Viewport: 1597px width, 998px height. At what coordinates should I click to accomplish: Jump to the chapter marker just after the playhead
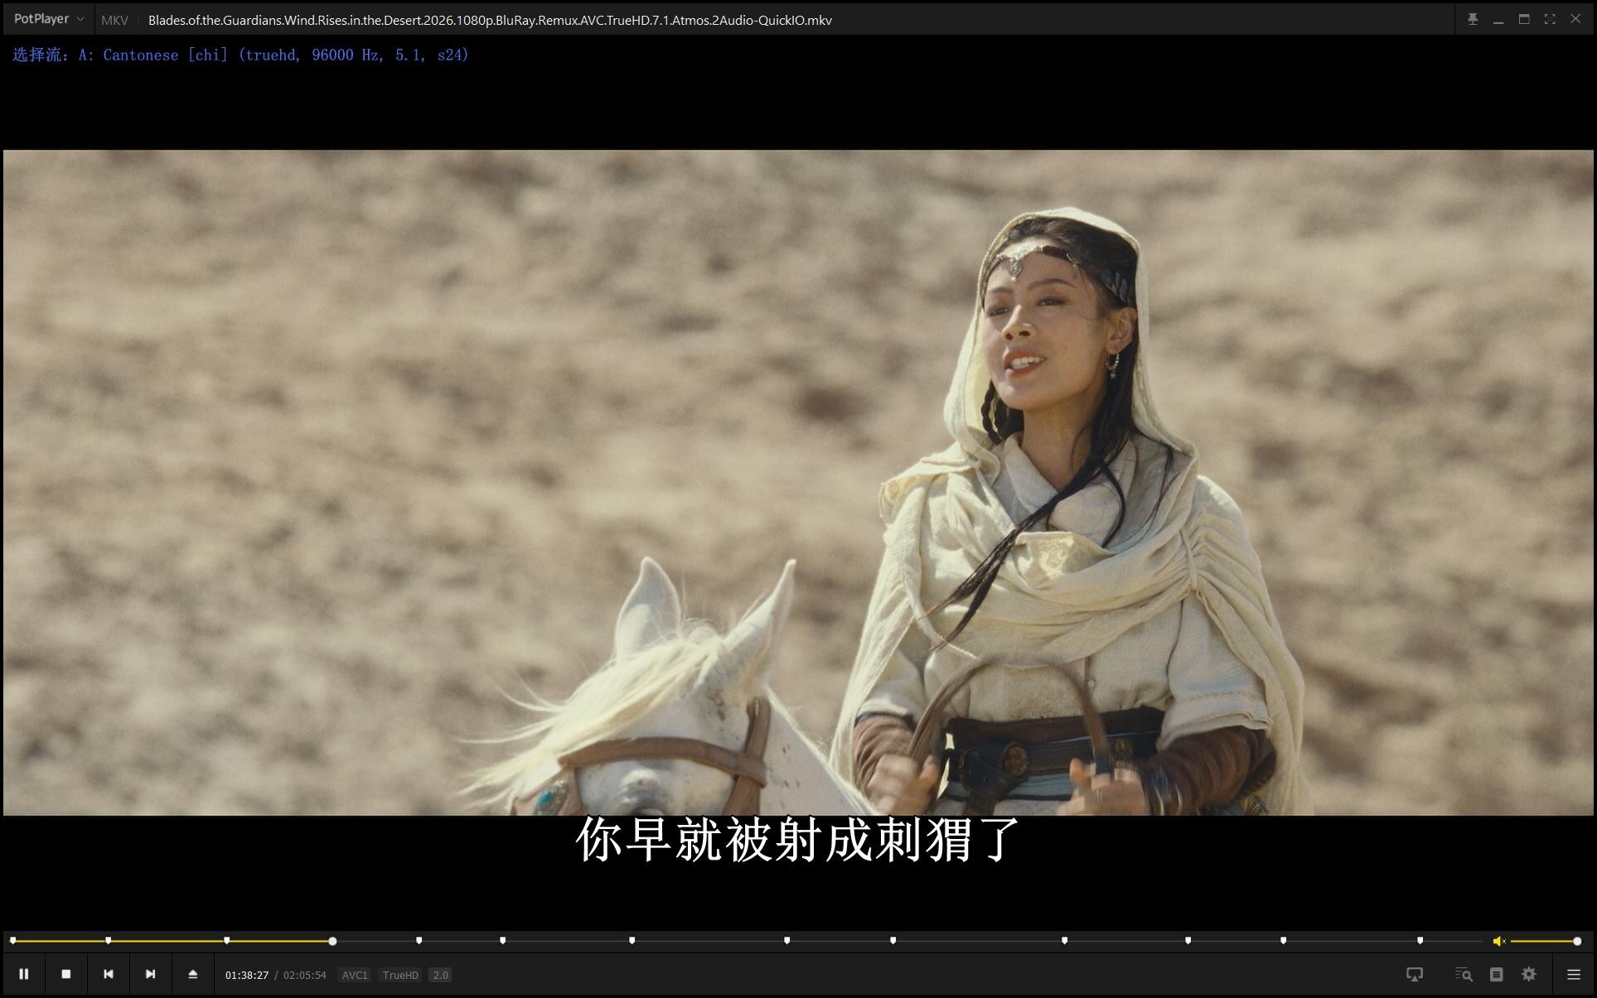419,941
